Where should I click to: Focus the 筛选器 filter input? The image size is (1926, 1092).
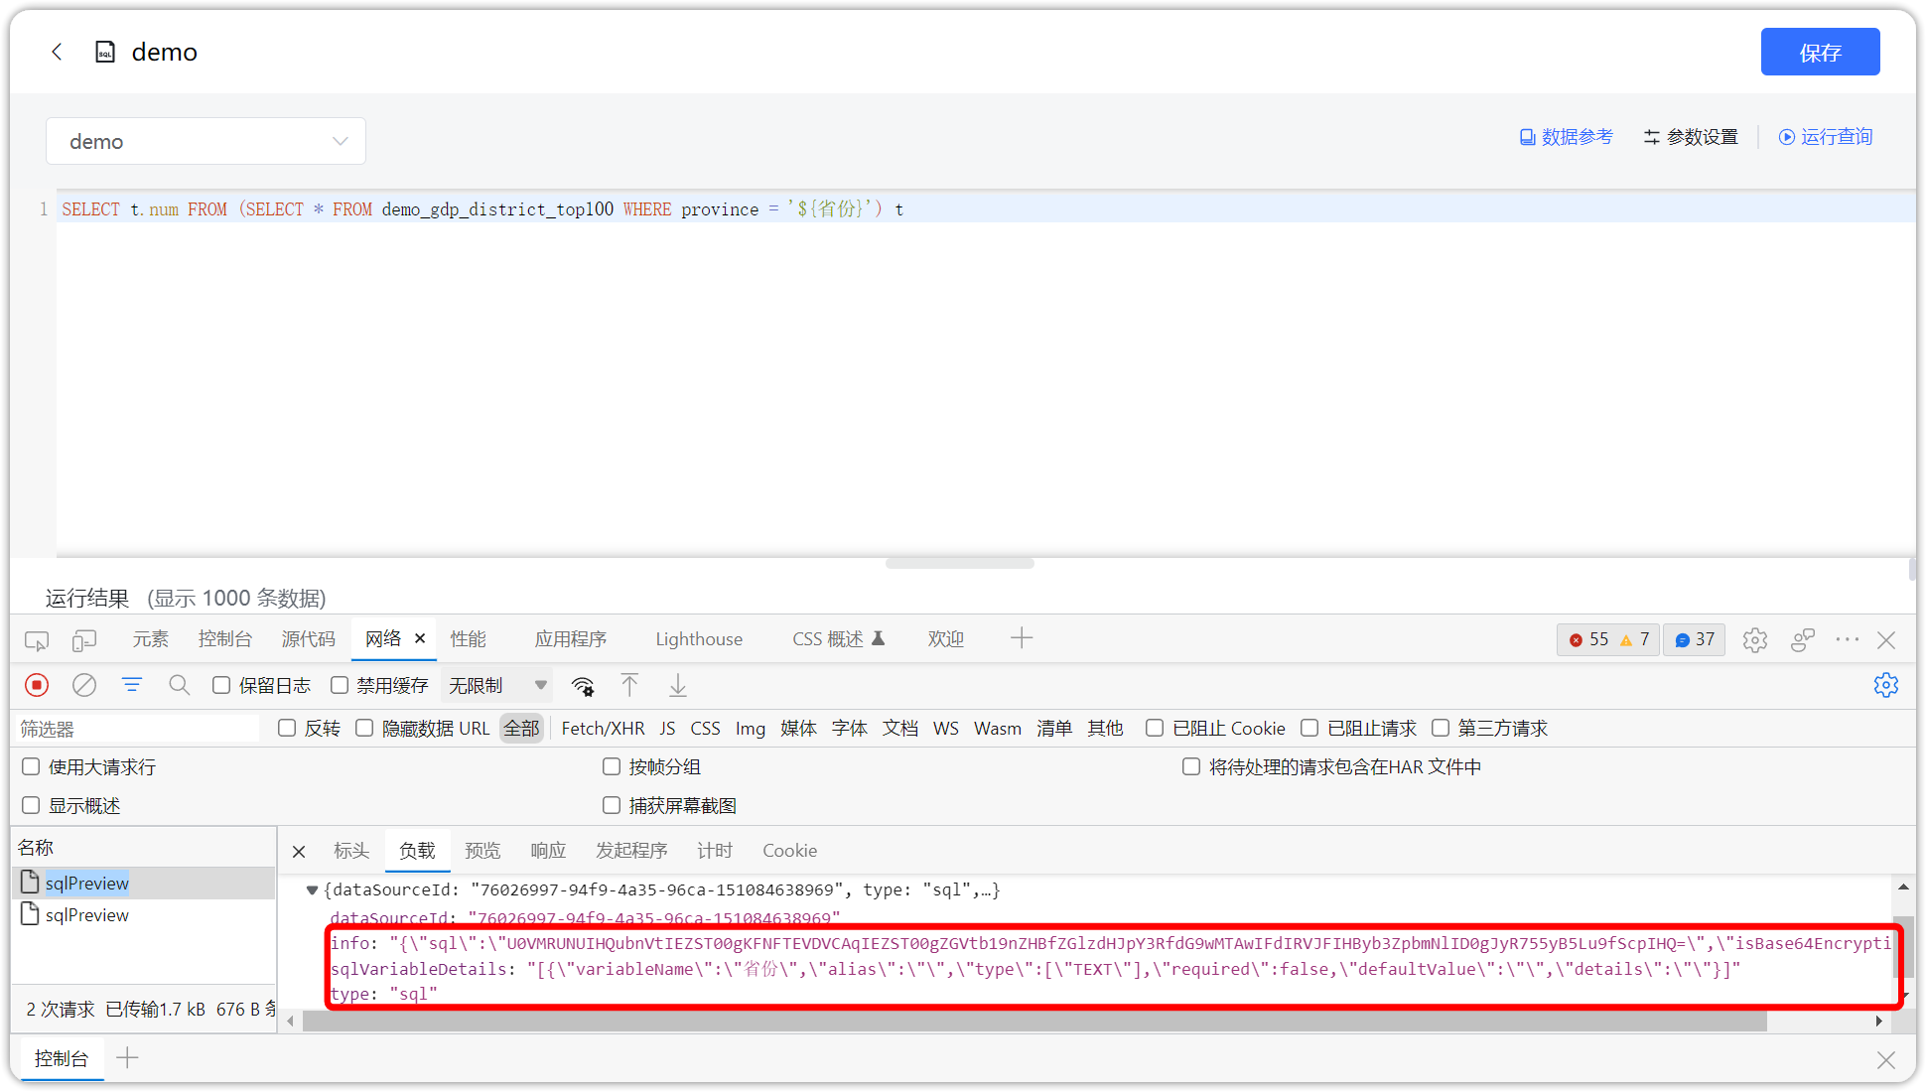[x=137, y=729]
